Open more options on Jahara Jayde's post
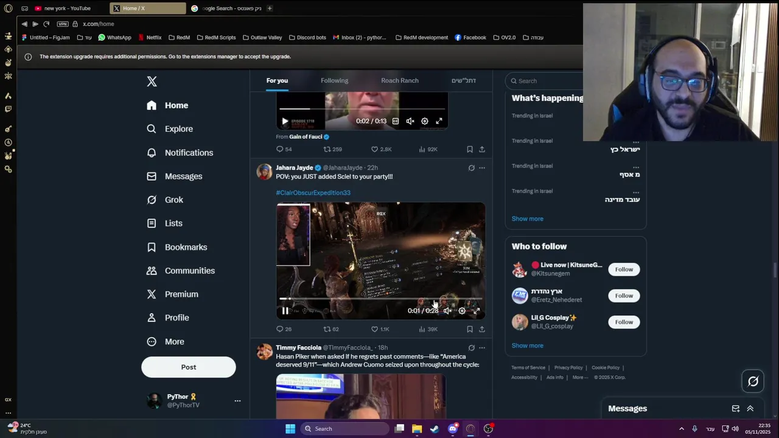Image resolution: width=779 pixels, height=438 pixels. click(x=482, y=168)
